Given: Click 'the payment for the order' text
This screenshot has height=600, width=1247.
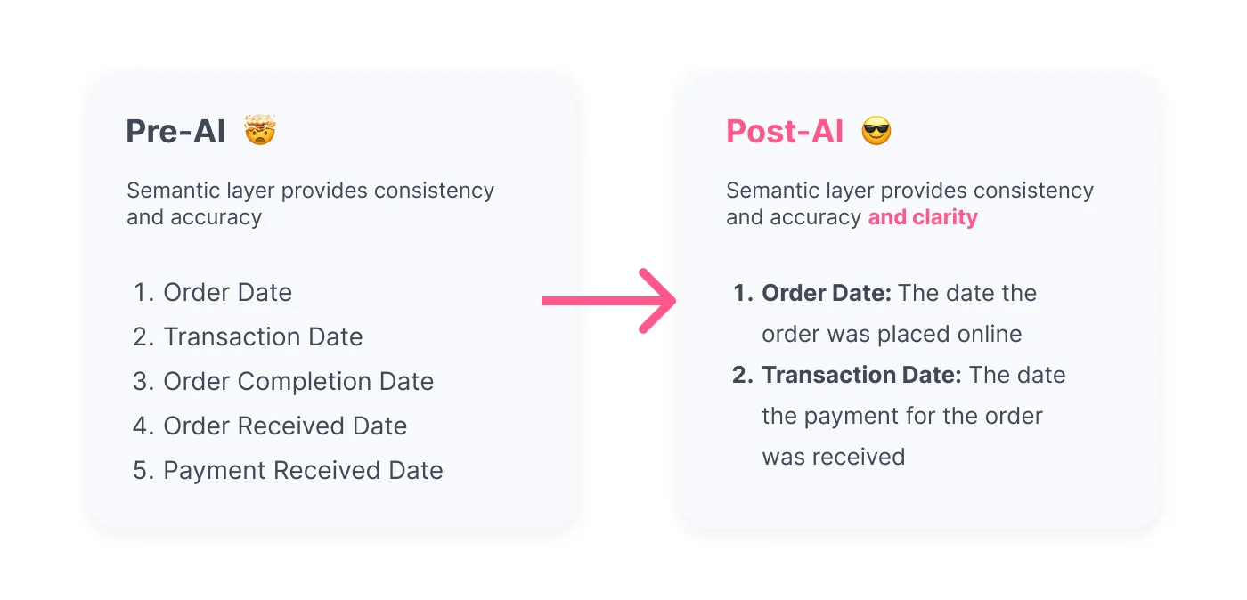Looking at the screenshot, I should (x=902, y=416).
